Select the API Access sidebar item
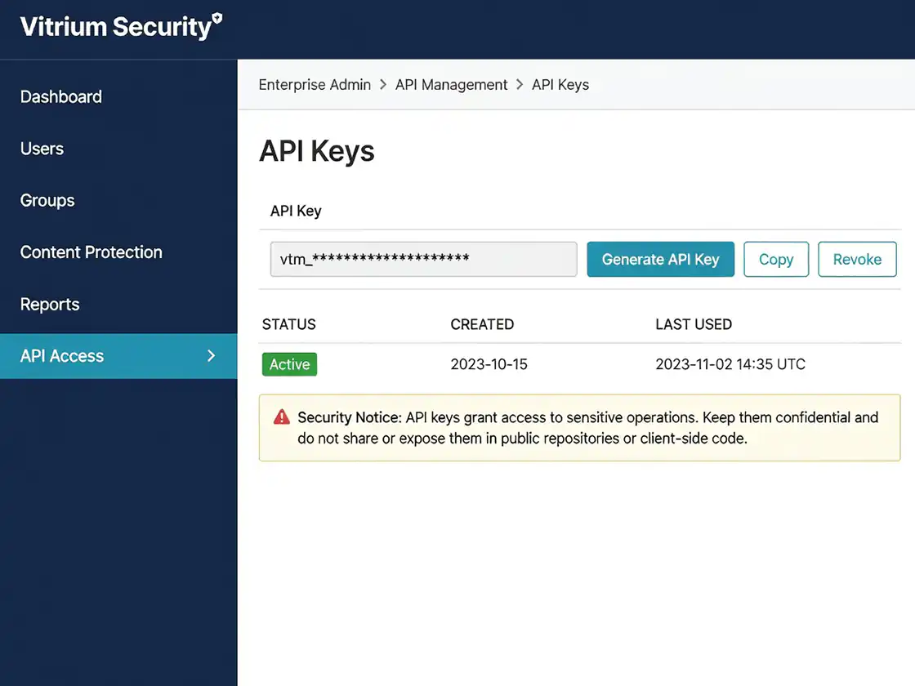The height and width of the screenshot is (686, 915). pos(118,356)
